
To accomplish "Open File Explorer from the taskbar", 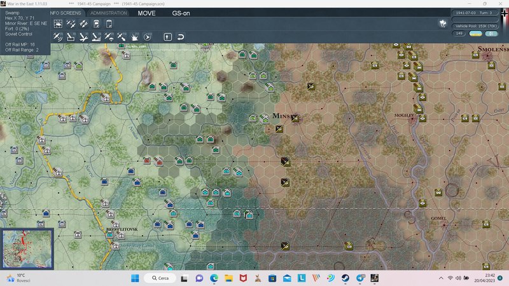I will click(229, 278).
